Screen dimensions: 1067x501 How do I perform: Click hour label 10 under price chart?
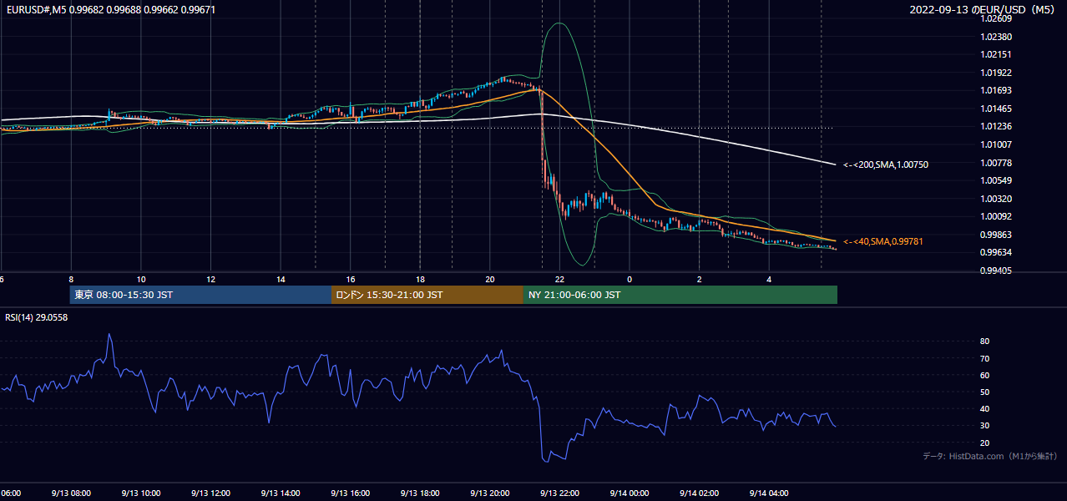click(x=141, y=280)
